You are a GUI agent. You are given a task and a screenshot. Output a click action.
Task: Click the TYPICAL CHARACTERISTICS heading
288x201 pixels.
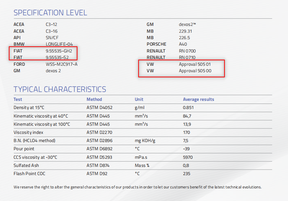coord(60,89)
